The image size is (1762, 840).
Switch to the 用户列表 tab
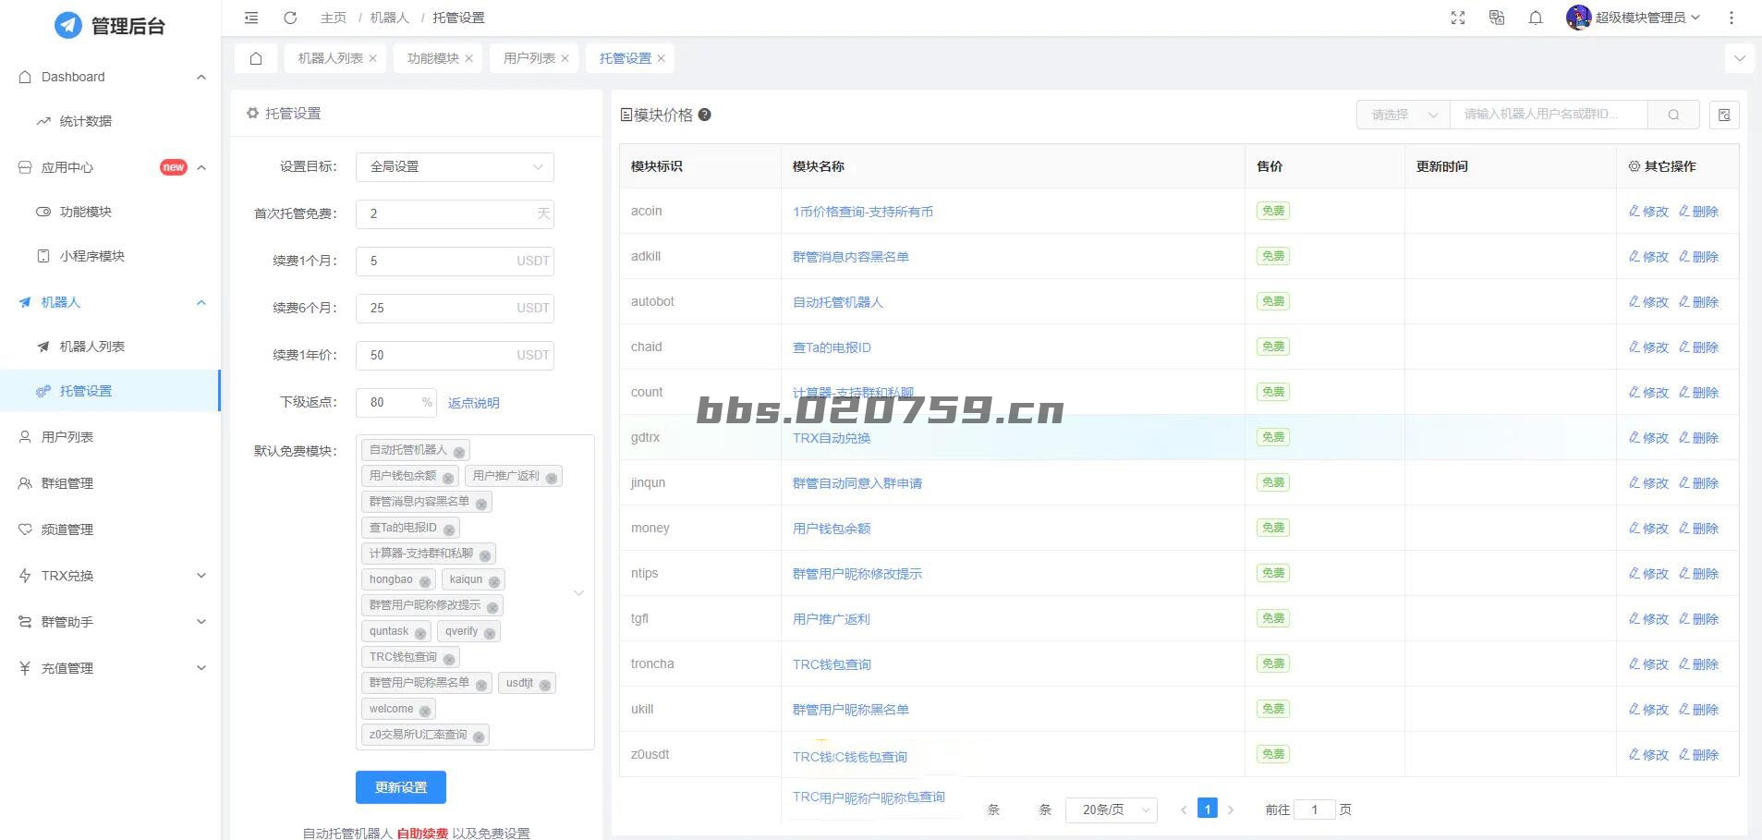(x=529, y=58)
